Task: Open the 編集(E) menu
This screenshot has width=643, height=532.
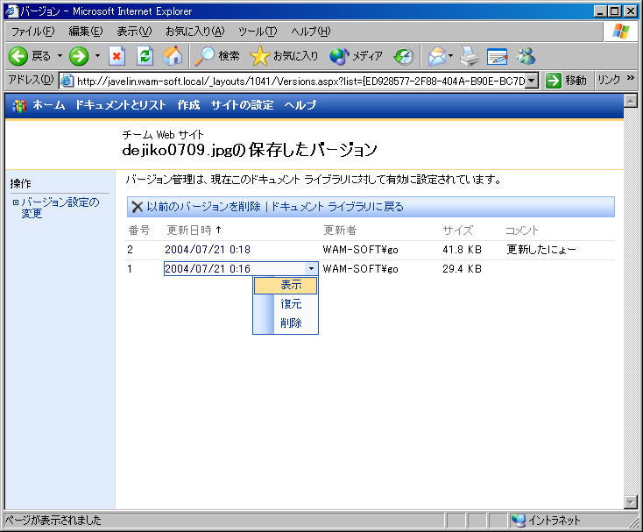Action: tap(86, 32)
